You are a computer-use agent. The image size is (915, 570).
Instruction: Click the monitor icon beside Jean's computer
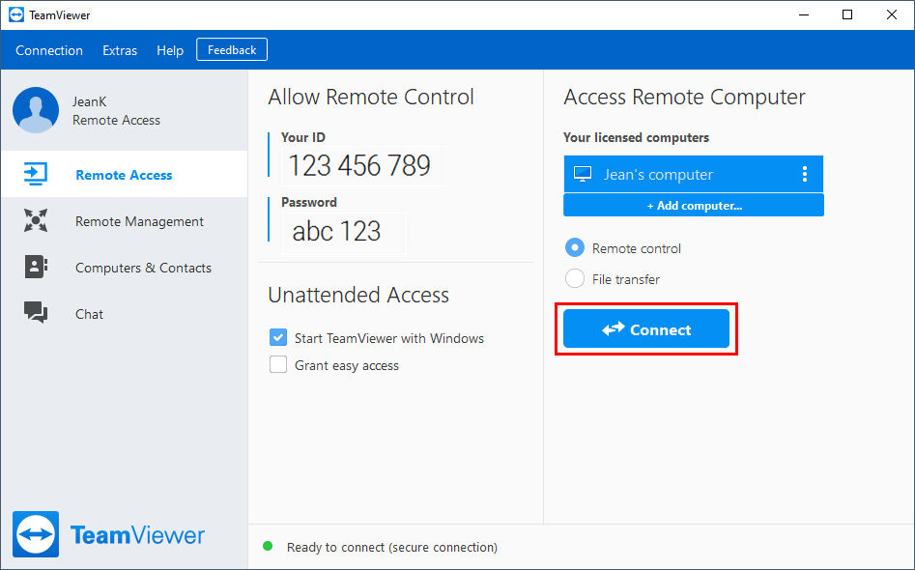583,174
